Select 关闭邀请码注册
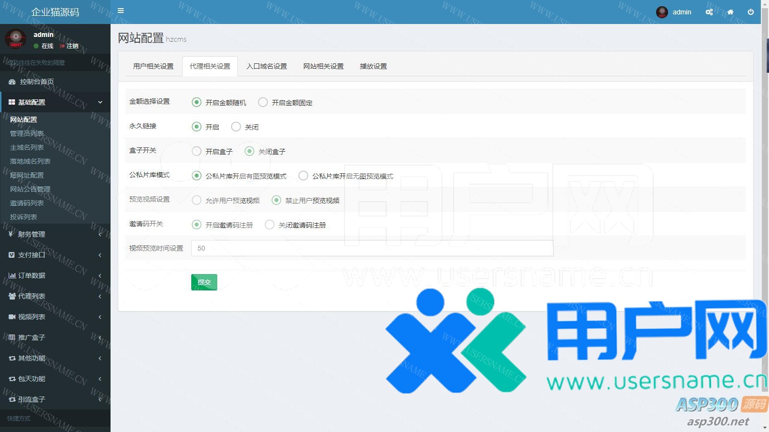The image size is (769, 432). [x=270, y=225]
